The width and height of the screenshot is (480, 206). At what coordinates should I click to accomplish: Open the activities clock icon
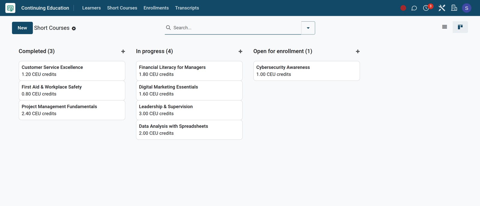point(426,8)
